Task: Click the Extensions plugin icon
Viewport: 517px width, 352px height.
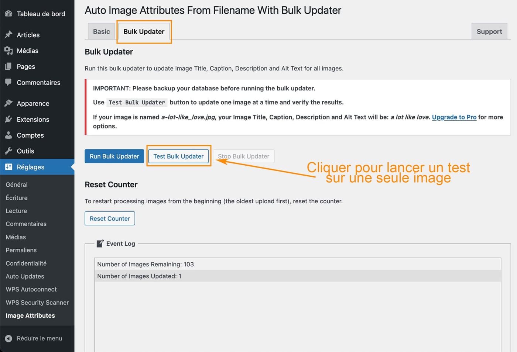Action: pyautogui.click(x=8, y=119)
